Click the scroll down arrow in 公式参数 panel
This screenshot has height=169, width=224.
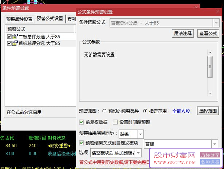pyautogui.click(x=210, y=93)
